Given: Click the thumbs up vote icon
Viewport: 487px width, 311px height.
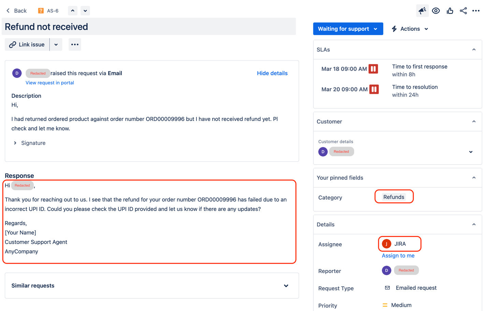Looking at the screenshot, I should [x=450, y=11].
